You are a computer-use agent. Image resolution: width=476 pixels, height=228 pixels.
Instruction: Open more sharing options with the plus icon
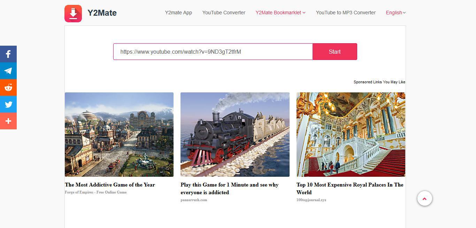pyautogui.click(x=8, y=121)
